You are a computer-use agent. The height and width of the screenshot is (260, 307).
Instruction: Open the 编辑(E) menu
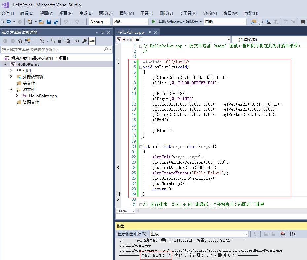(27, 13)
